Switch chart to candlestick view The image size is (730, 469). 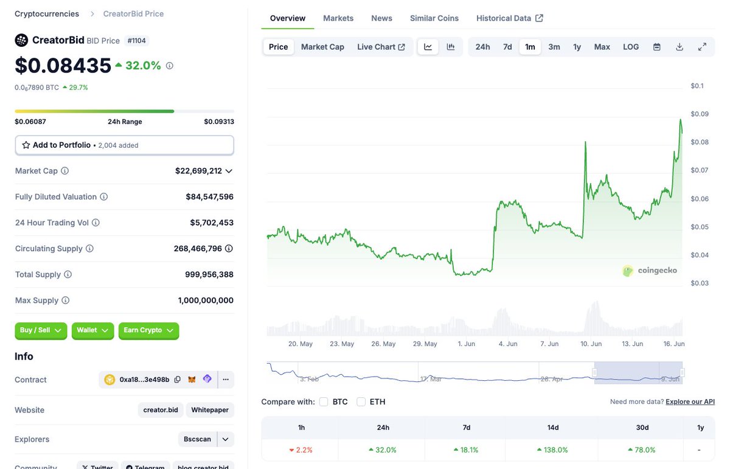(x=451, y=47)
